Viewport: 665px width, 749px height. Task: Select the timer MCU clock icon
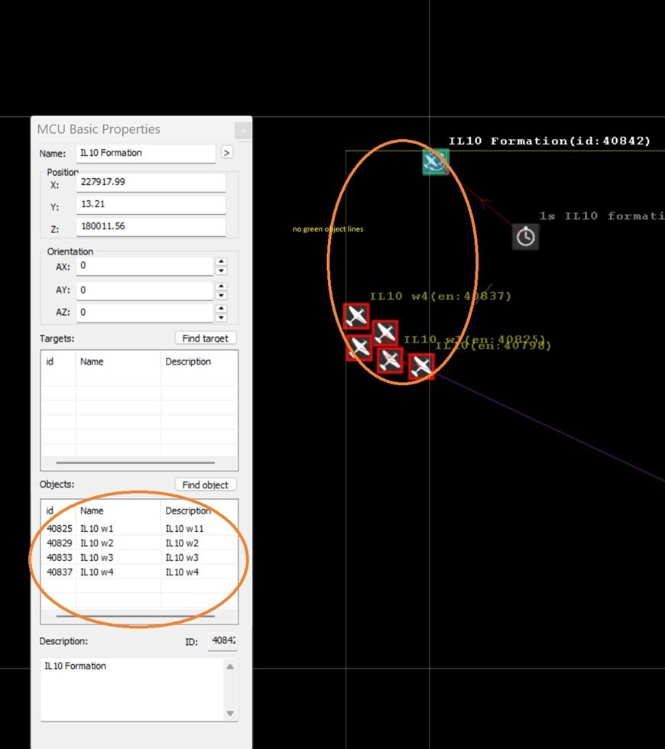(x=526, y=236)
